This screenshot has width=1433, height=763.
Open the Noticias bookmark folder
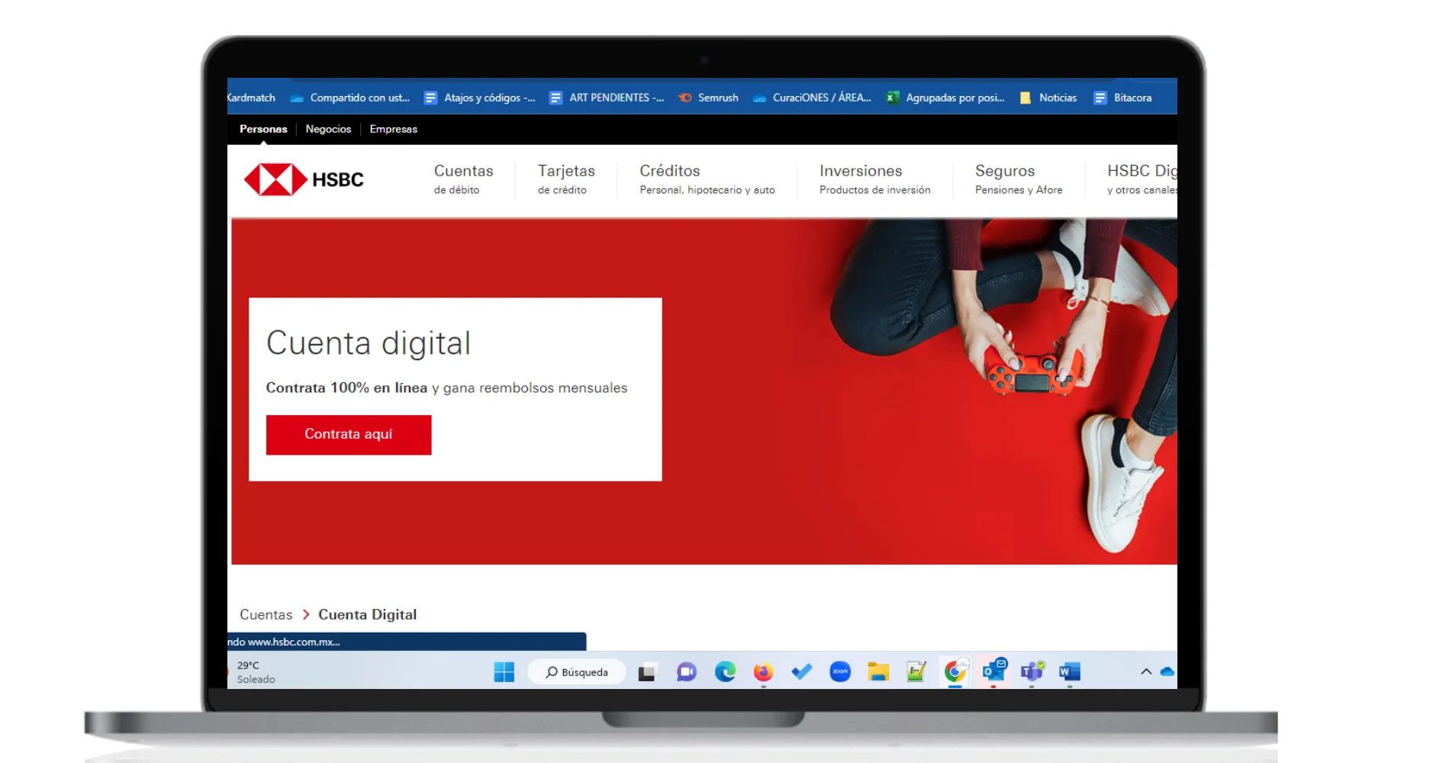[x=1048, y=98]
